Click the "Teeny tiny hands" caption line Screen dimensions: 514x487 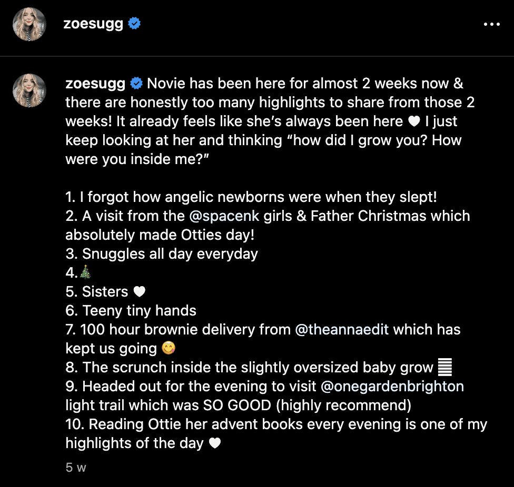tap(131, 310)
